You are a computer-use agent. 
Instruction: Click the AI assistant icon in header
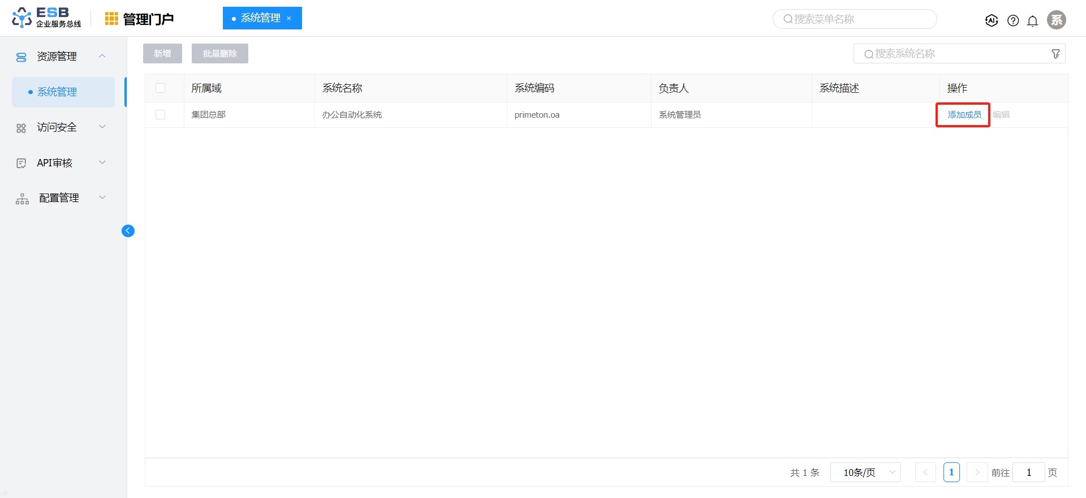point(991,20)
